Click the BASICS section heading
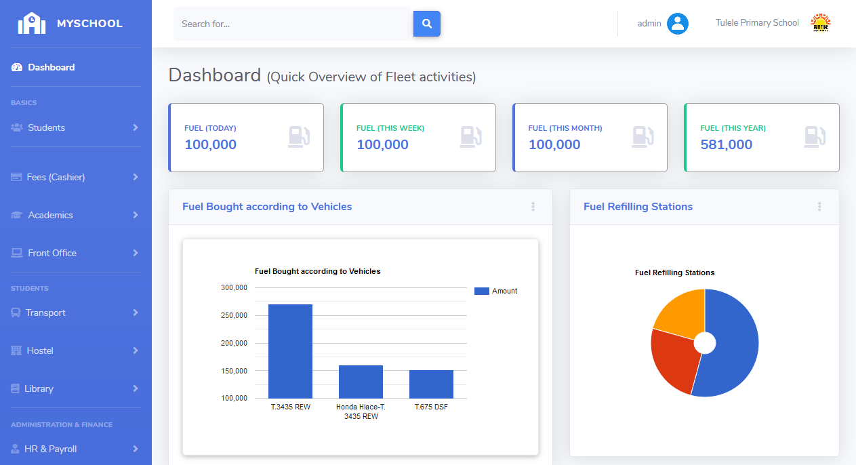Viewport: 856px width, 465px height. coord(24,103)
